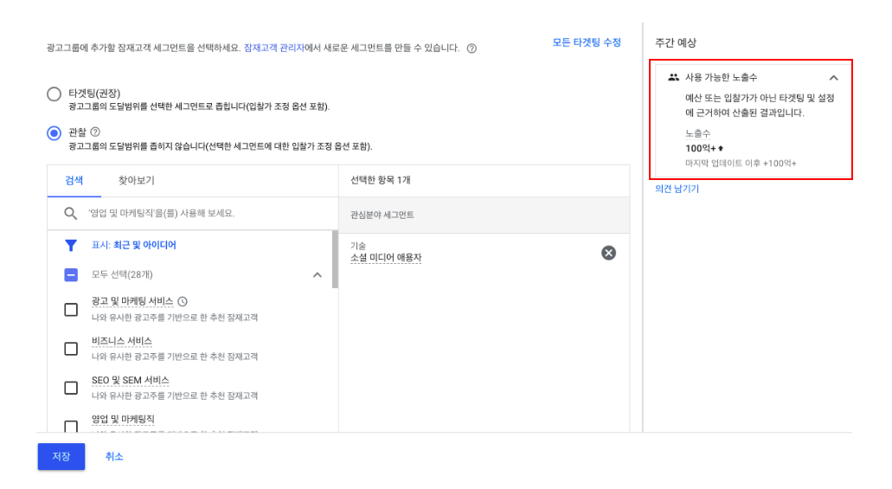Click the help icon after the segment description
Screen dimensions: 892x489
(472, 48)
